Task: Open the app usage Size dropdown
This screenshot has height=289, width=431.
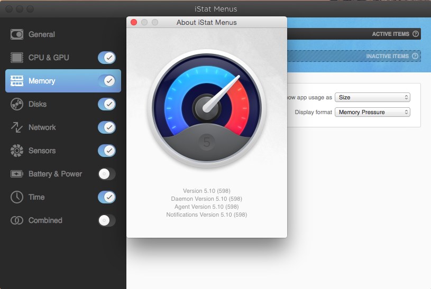Action: [373, 97]
